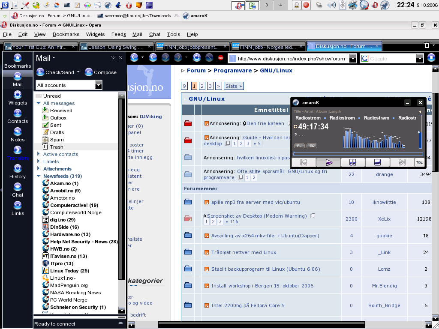The image size is (439, 329).
Task: Click the Wand password icon
Action: point(209,58)
